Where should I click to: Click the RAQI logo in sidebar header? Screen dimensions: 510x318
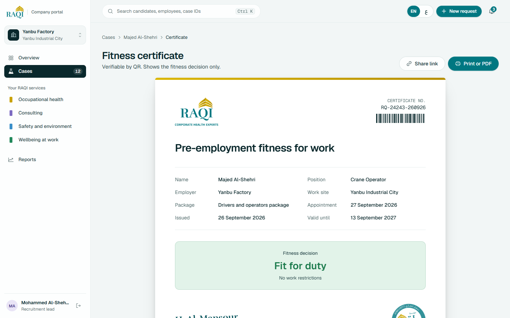click(x=15, y=12)
